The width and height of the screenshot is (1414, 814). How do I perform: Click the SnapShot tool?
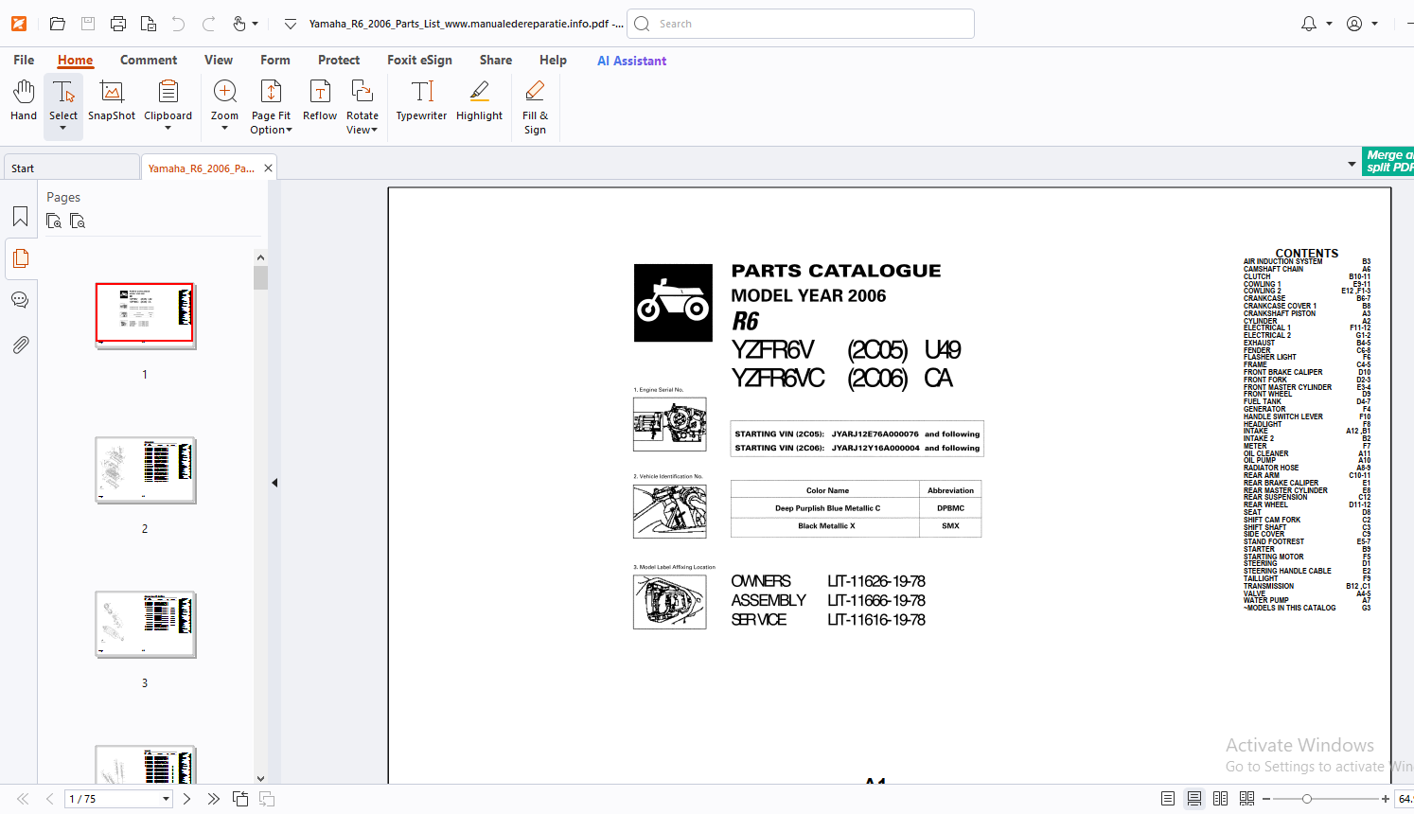[x=112, y=100]
